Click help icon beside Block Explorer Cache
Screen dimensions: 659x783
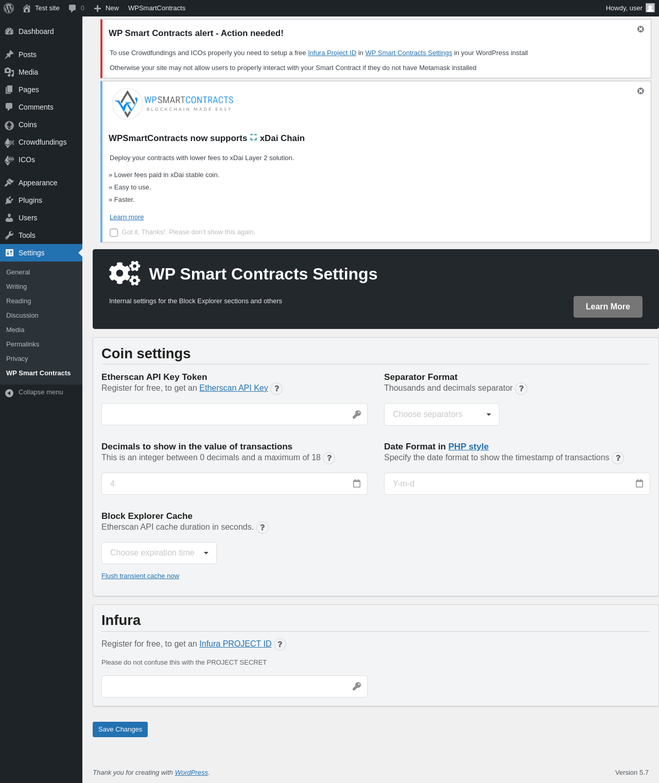[x=263, y=528]
